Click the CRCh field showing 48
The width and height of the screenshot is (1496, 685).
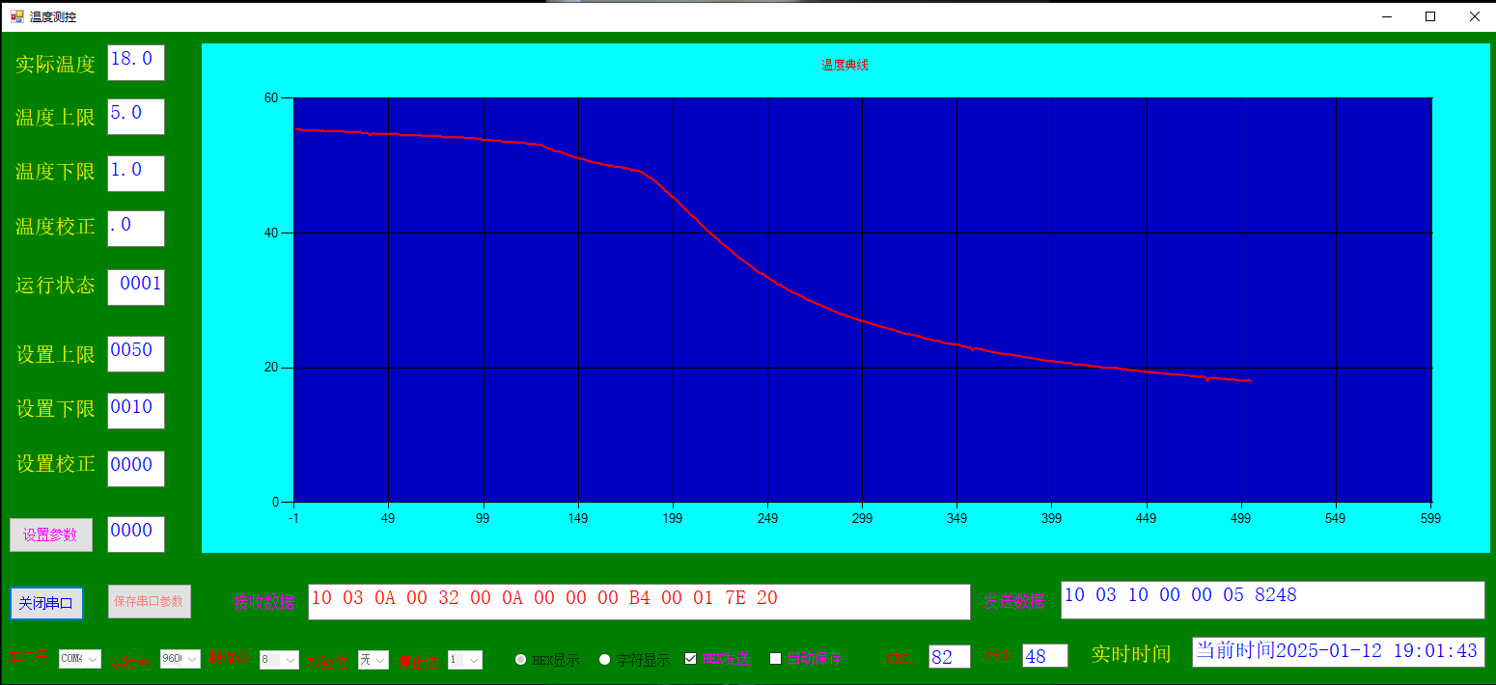coord(1045,656)
